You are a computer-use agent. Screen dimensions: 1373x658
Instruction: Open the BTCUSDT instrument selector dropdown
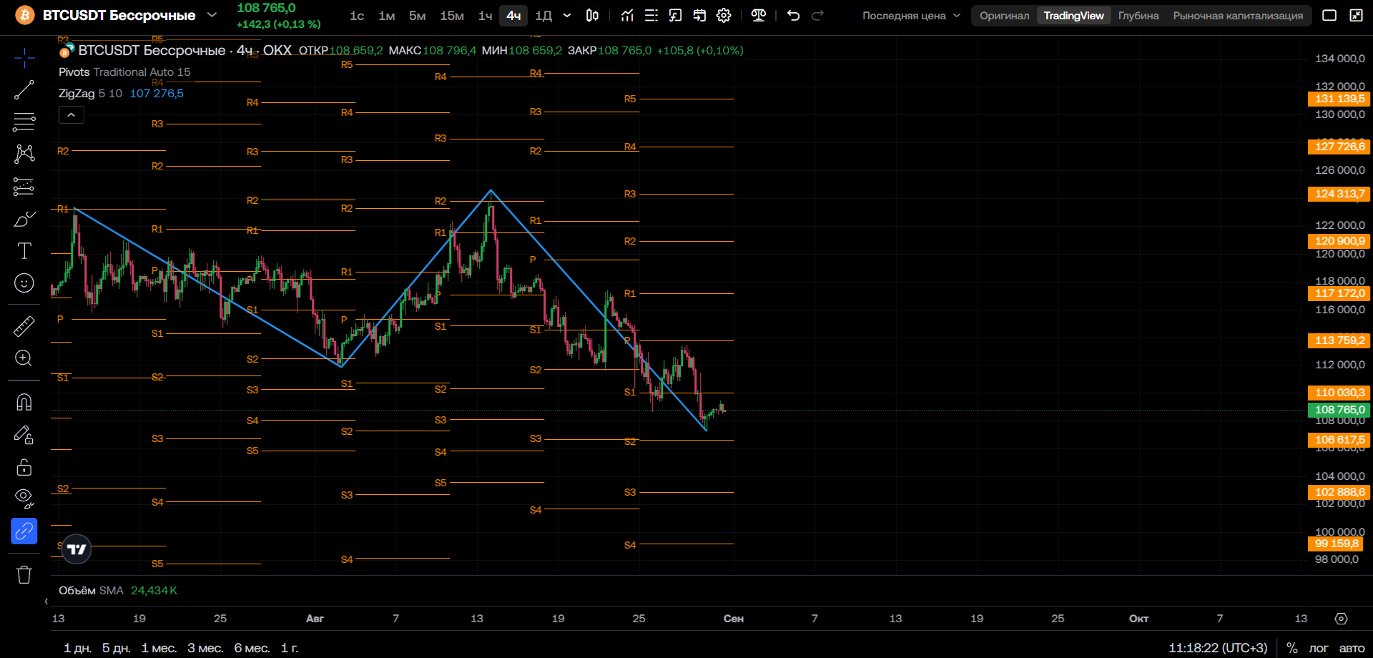click(x=212, y=15)
